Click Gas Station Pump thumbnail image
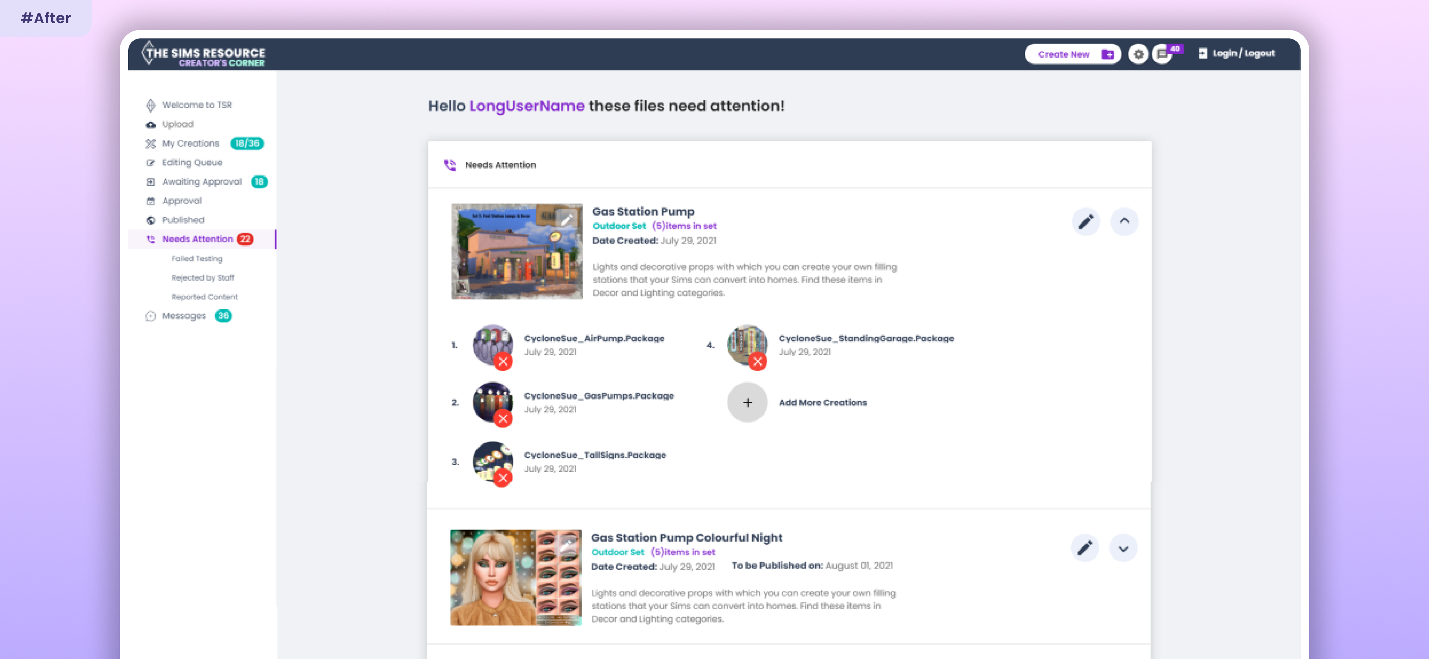1429x659 pixels. [516, 252]
